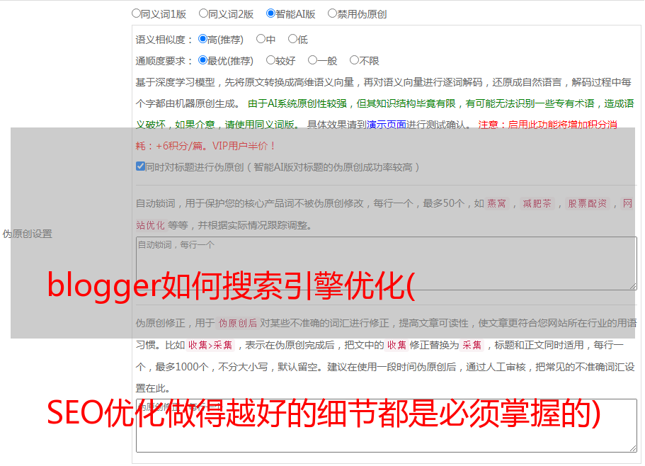Image resolution: width=645 pixels, height=466 pixels.
Task: Set 语义相似度 to 低
Action: 292,39
